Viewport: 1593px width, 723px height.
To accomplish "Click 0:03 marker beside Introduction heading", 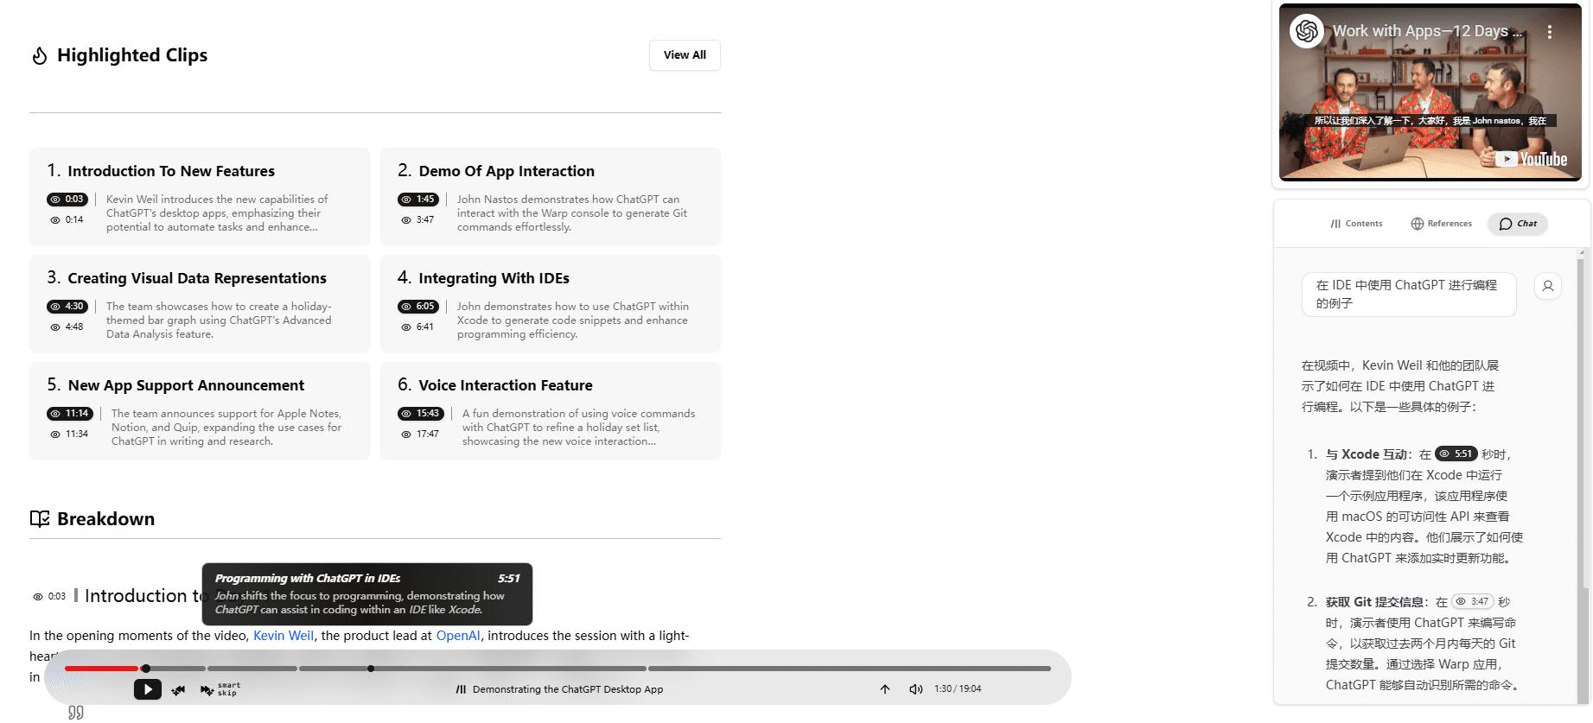I will point(49,596).
